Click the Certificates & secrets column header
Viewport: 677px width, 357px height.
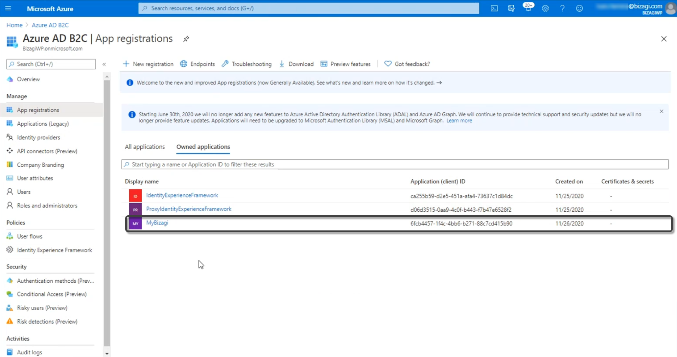point(627,181)
